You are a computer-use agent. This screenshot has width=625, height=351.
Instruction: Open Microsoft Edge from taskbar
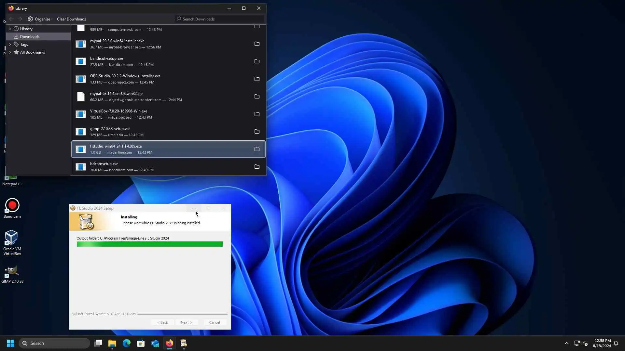pyautogui.click(x=127, y=343)
